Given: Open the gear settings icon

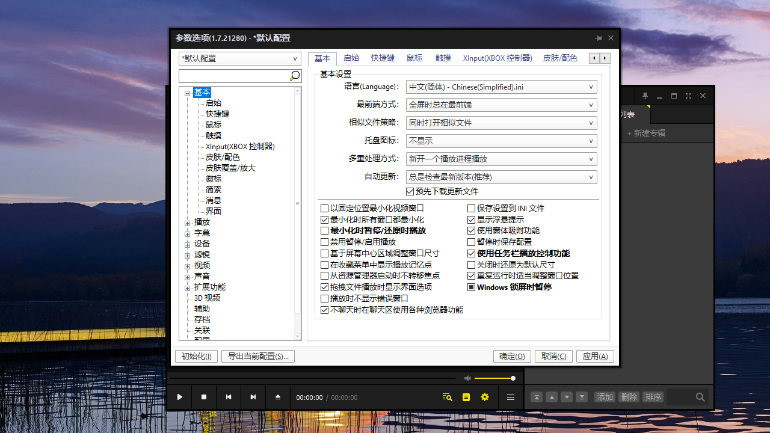Looking at the screenshot, I should [x=485, y=397].
